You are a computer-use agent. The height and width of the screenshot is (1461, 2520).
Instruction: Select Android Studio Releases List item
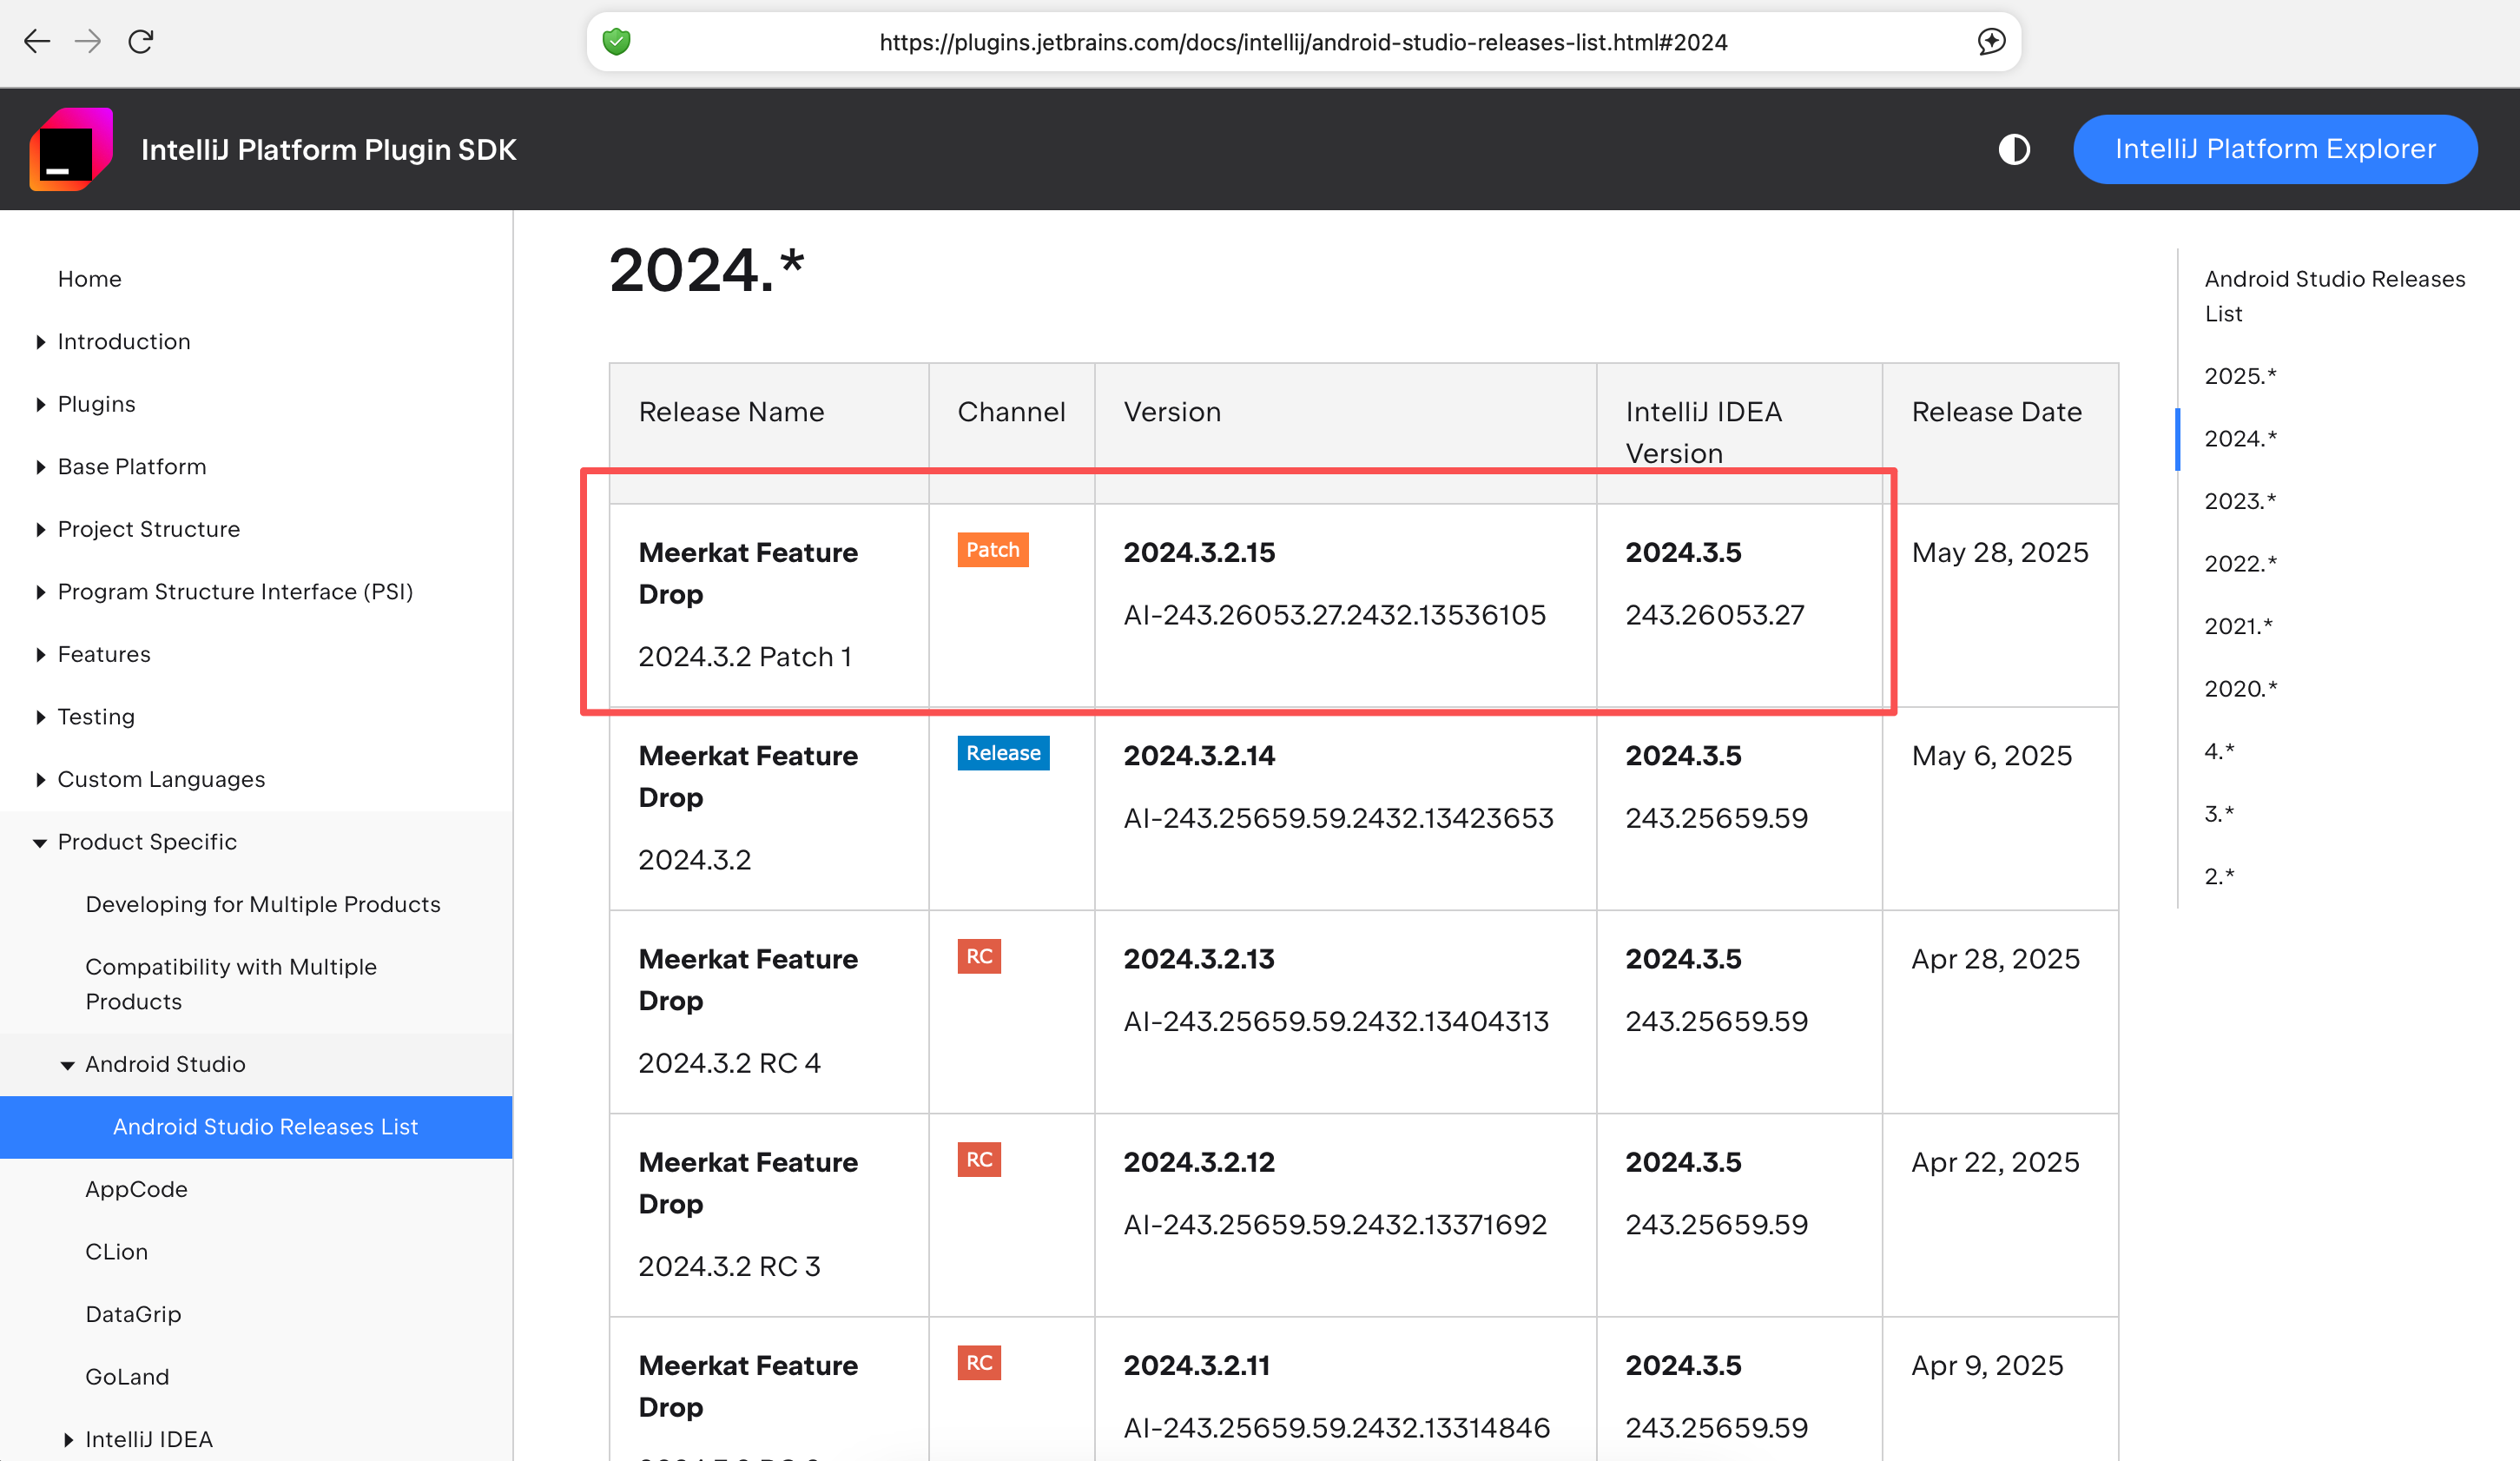tap(265, 1127)
